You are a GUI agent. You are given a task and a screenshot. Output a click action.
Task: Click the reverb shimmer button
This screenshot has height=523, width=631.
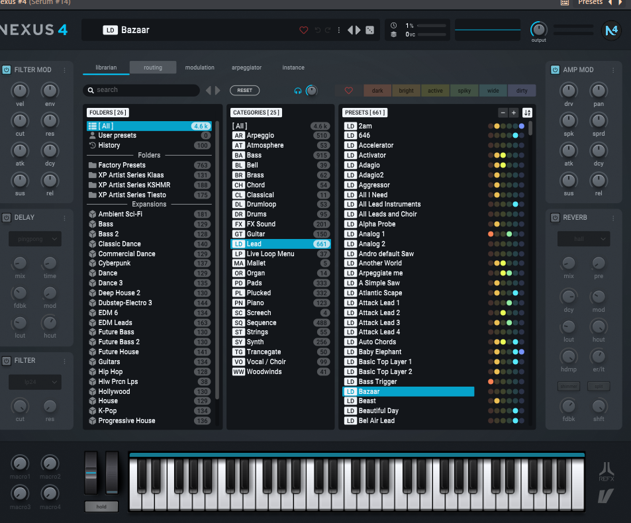point(569,386)
